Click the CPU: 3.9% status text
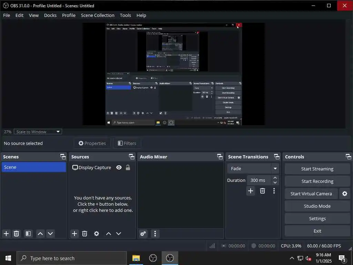 (291, 246)
